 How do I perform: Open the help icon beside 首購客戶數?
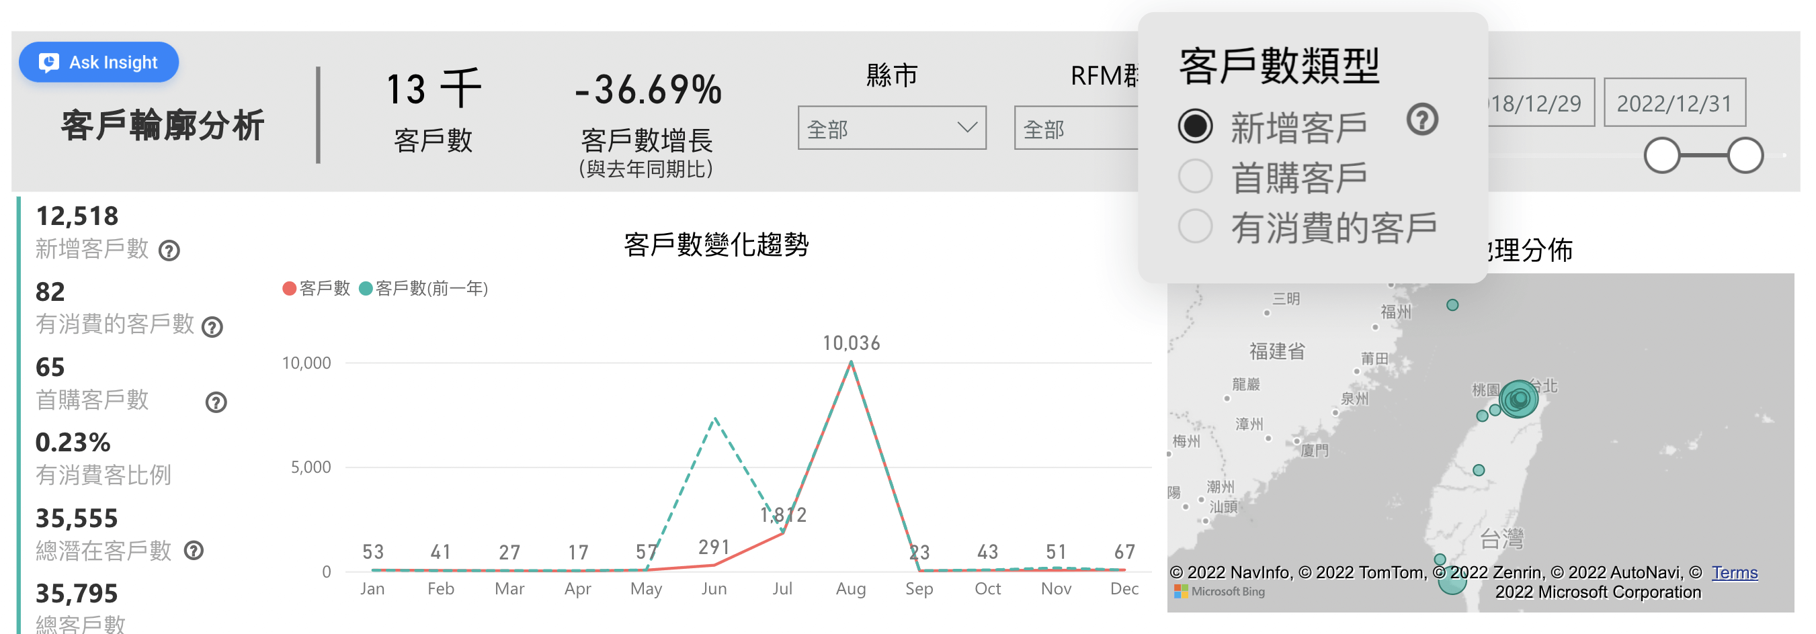[215, 402]
